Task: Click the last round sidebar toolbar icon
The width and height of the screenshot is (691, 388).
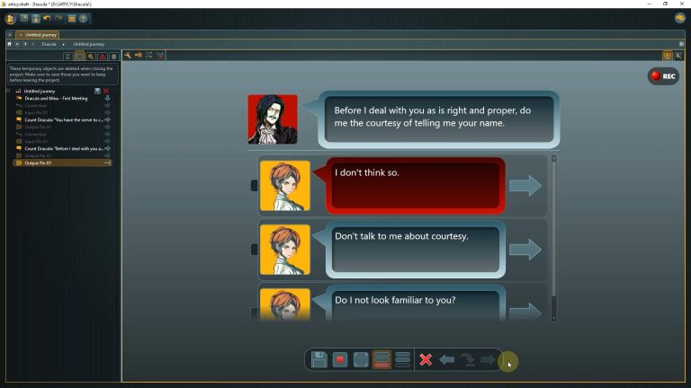Action: 113,57
